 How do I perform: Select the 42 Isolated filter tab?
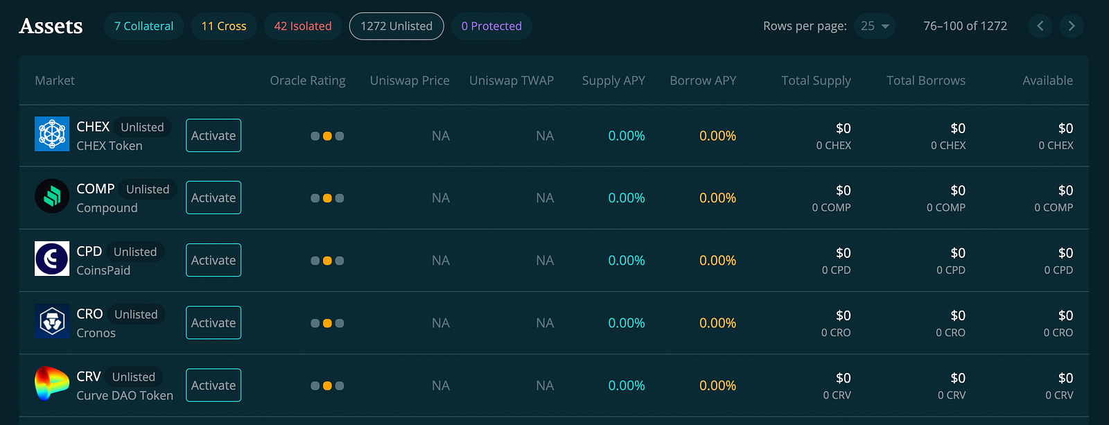click(303, 26)
